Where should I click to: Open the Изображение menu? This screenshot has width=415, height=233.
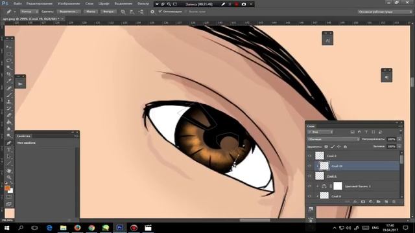coord(69,4)
